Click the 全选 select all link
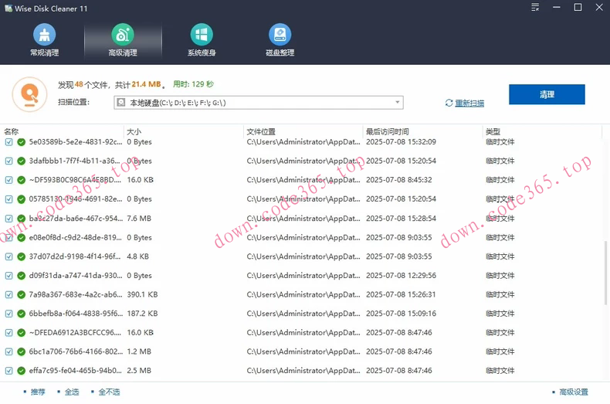 72,392
